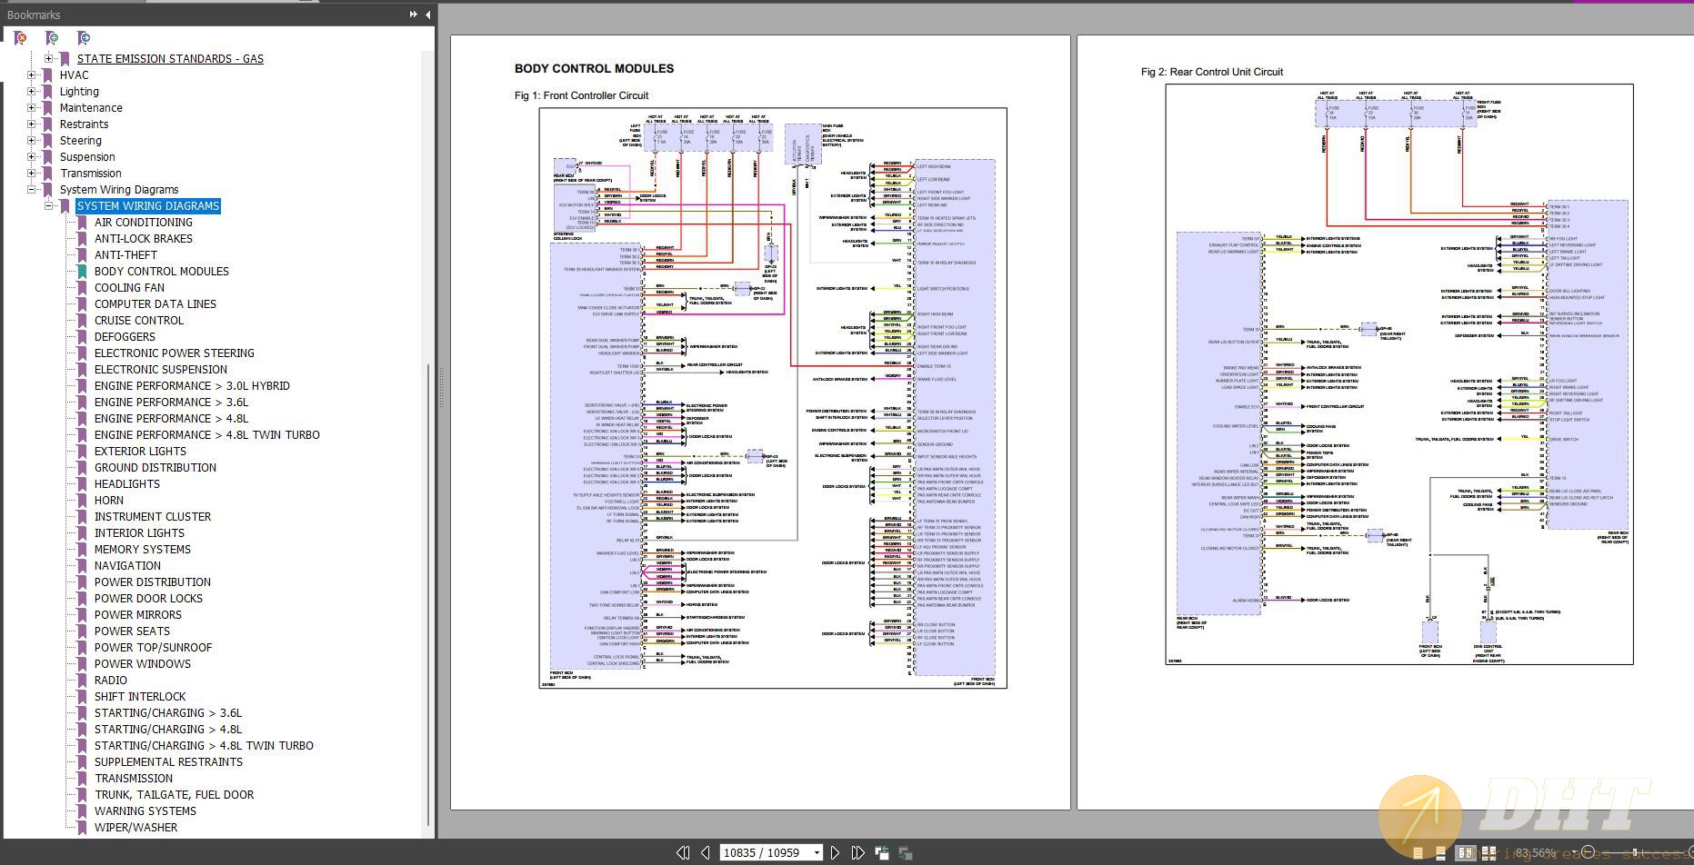Viewport: 1694px width, 865px height.
Task: Expand the Restraints bookmark node
Action: (x=32, y=124)
